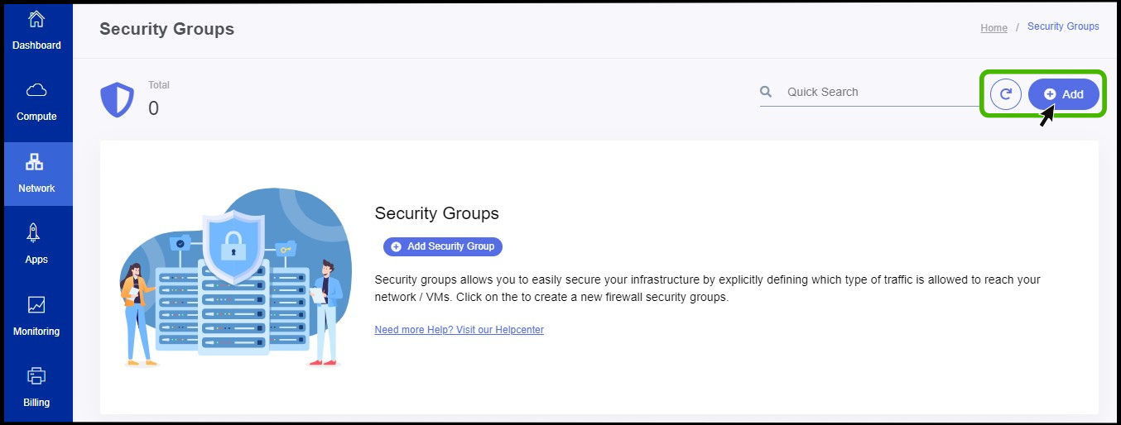1121x425 pixels.
Task: Click the server shield illustration
Action: coord(231,277)
